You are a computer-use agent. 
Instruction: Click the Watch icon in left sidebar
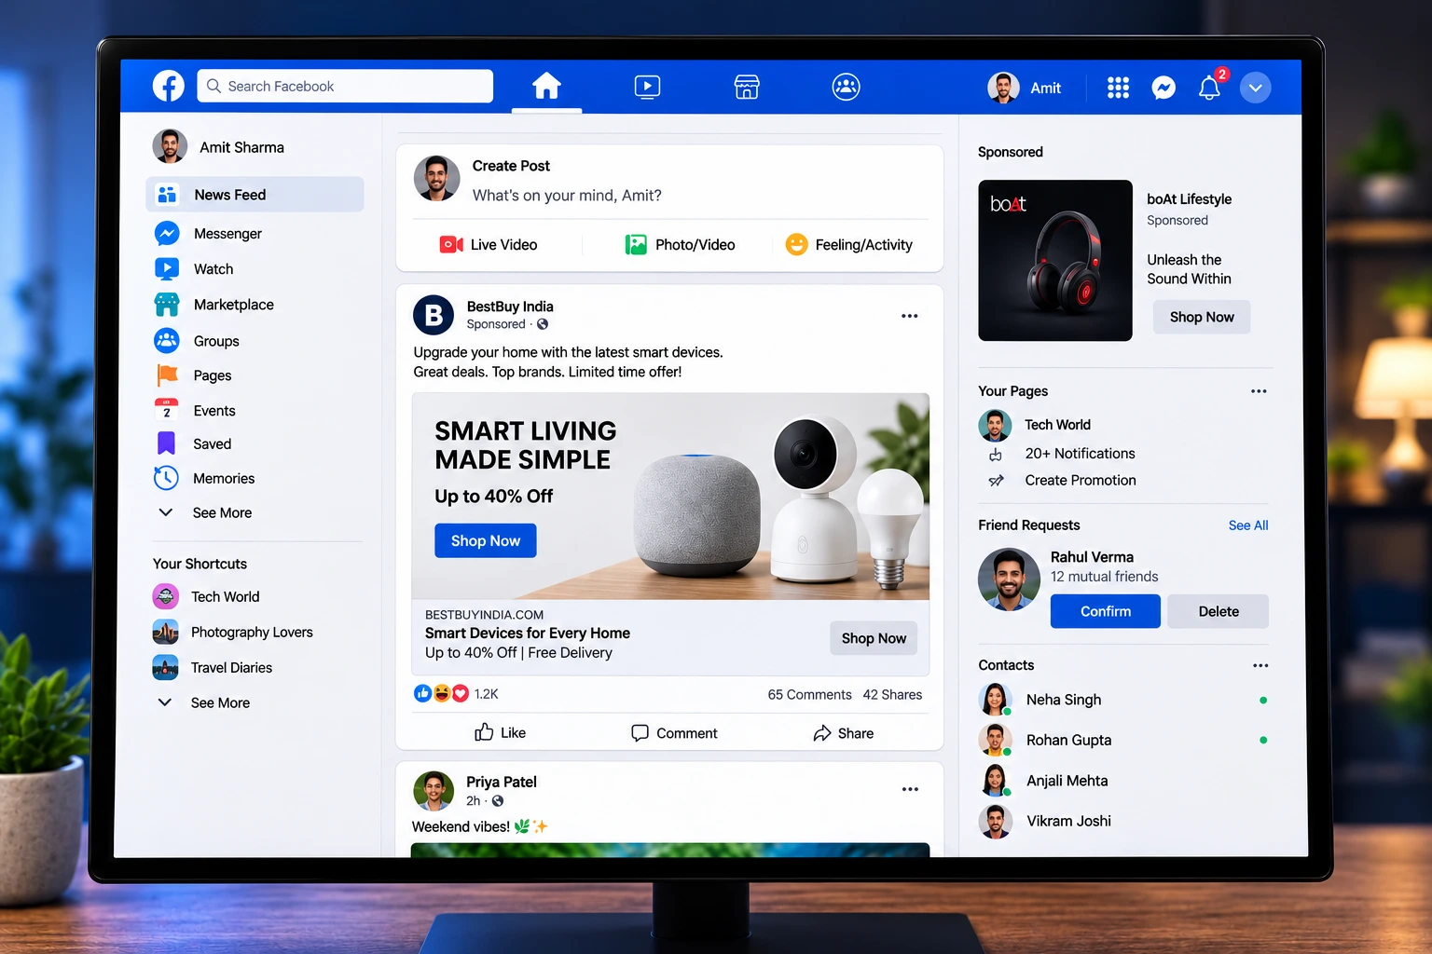[x=167, y=268]
